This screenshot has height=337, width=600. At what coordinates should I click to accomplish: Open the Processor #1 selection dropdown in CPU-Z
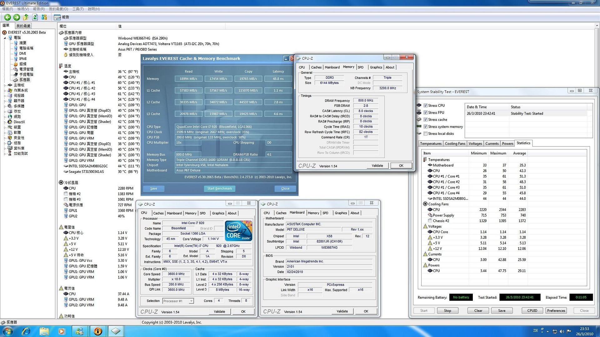pos(191,301)
